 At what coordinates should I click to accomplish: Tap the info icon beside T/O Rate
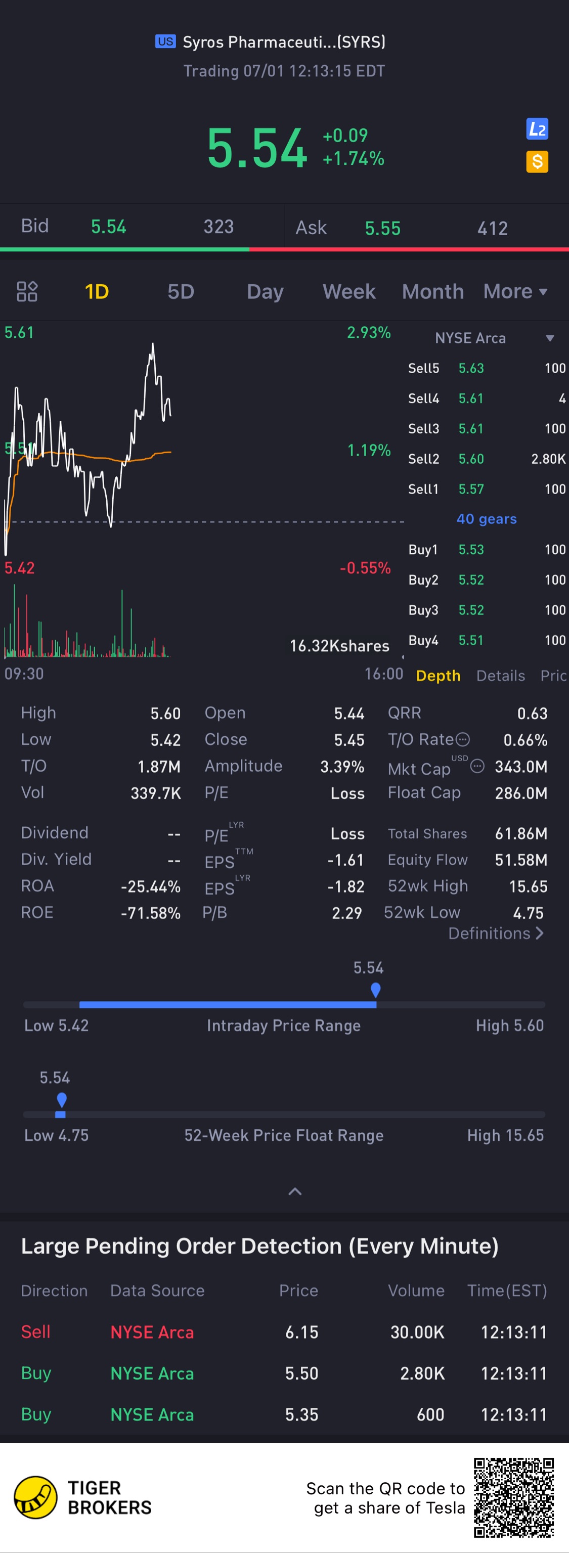point(462,739)
